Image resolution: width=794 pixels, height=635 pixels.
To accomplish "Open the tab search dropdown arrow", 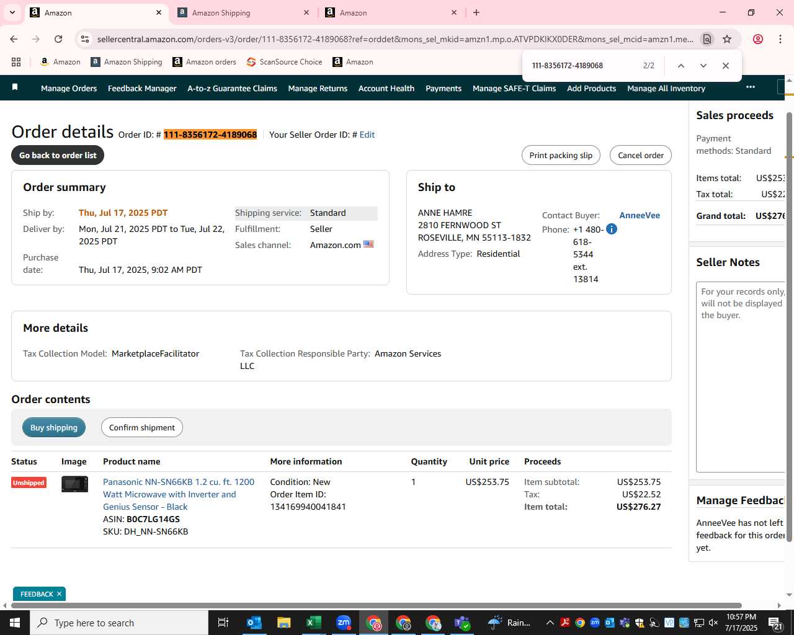I will [12, 12].
